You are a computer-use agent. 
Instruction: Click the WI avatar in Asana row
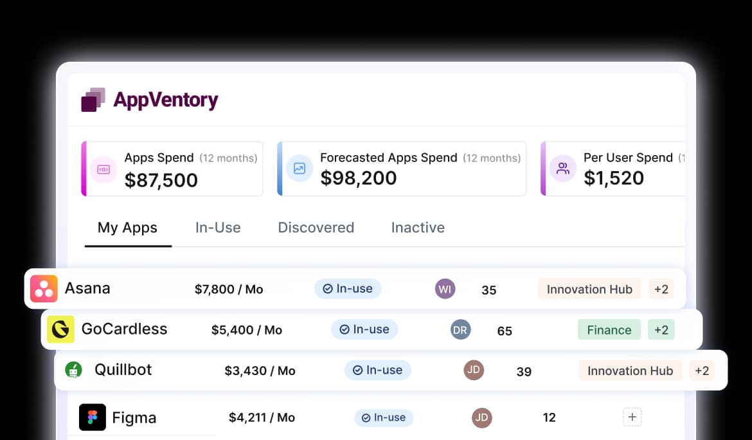click(445, 289)
